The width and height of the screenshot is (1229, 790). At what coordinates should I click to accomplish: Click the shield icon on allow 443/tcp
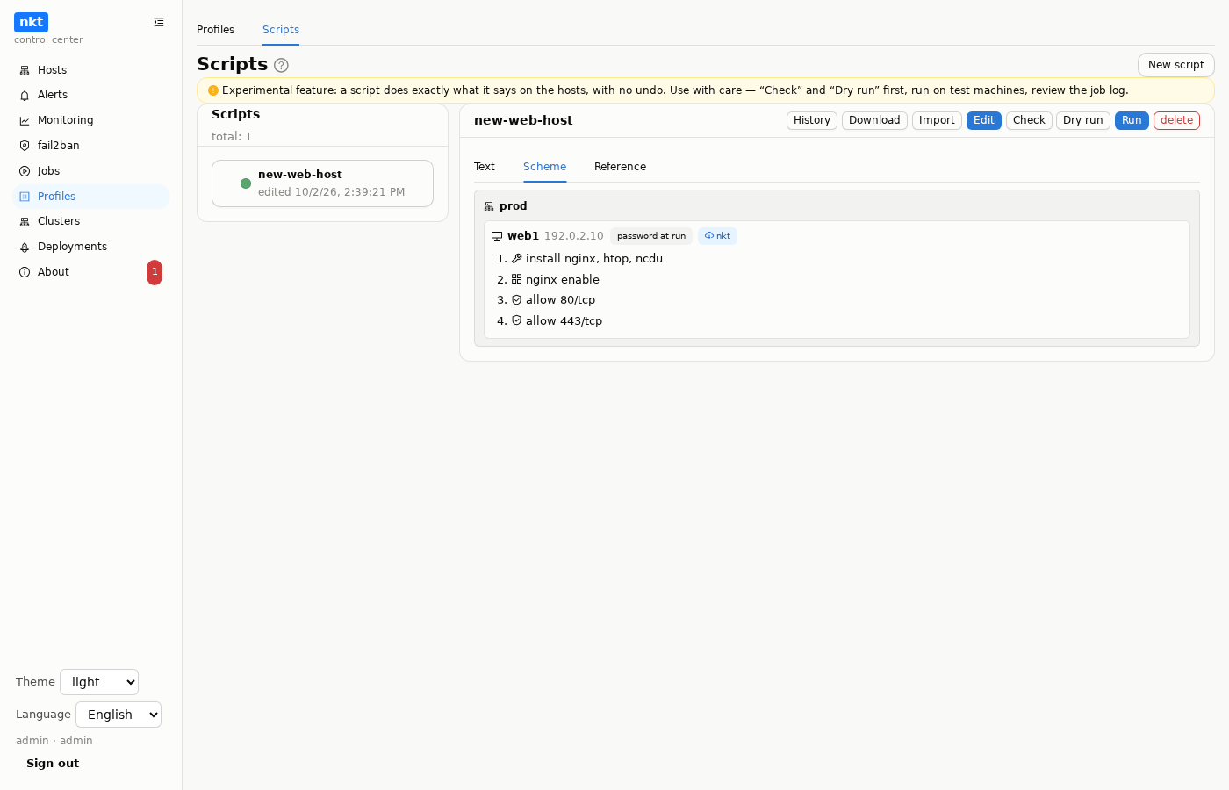[x=517, y=321]
